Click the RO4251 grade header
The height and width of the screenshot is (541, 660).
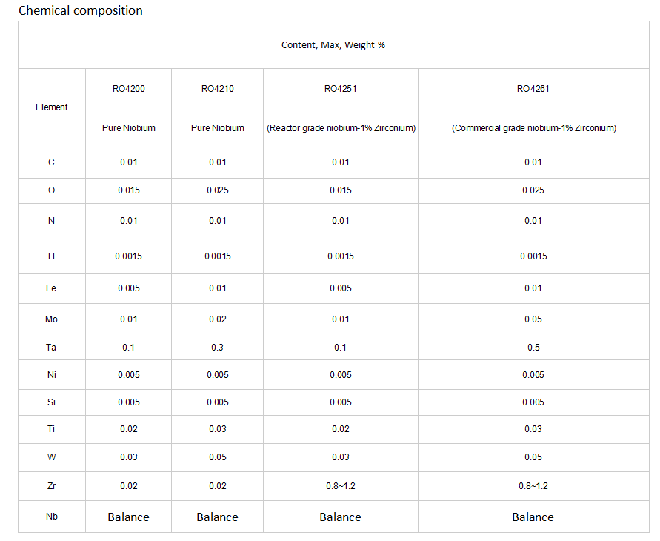[341, 89]
